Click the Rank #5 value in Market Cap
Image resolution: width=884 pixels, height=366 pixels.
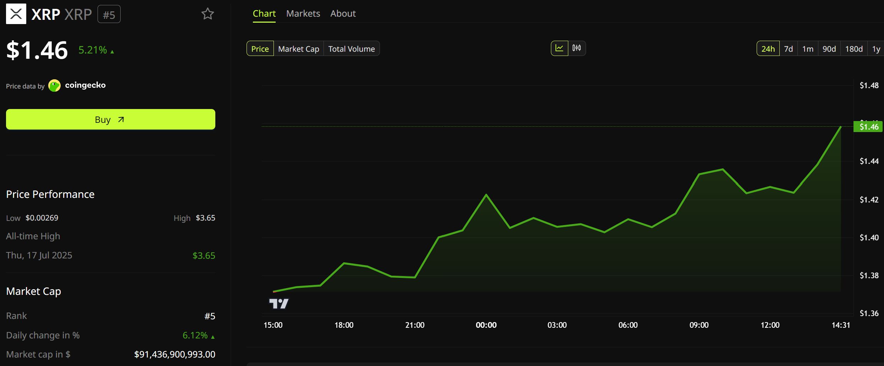tap(210, 316)
